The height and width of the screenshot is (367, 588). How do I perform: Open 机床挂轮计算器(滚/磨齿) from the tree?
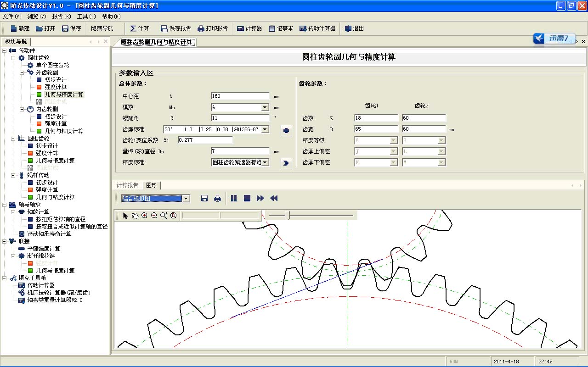tap(58, 293)
